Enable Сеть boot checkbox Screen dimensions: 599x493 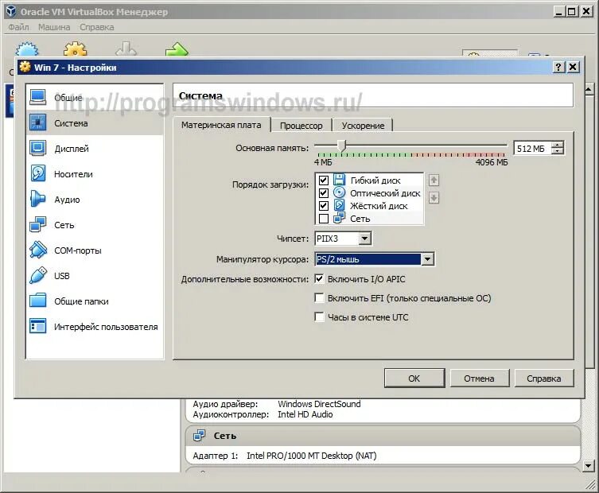(324, 219)
